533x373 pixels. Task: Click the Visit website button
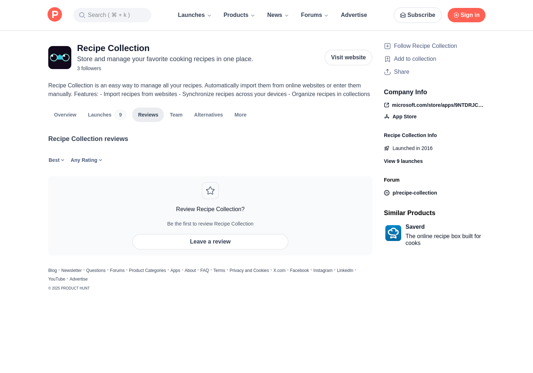pos(348,58)
